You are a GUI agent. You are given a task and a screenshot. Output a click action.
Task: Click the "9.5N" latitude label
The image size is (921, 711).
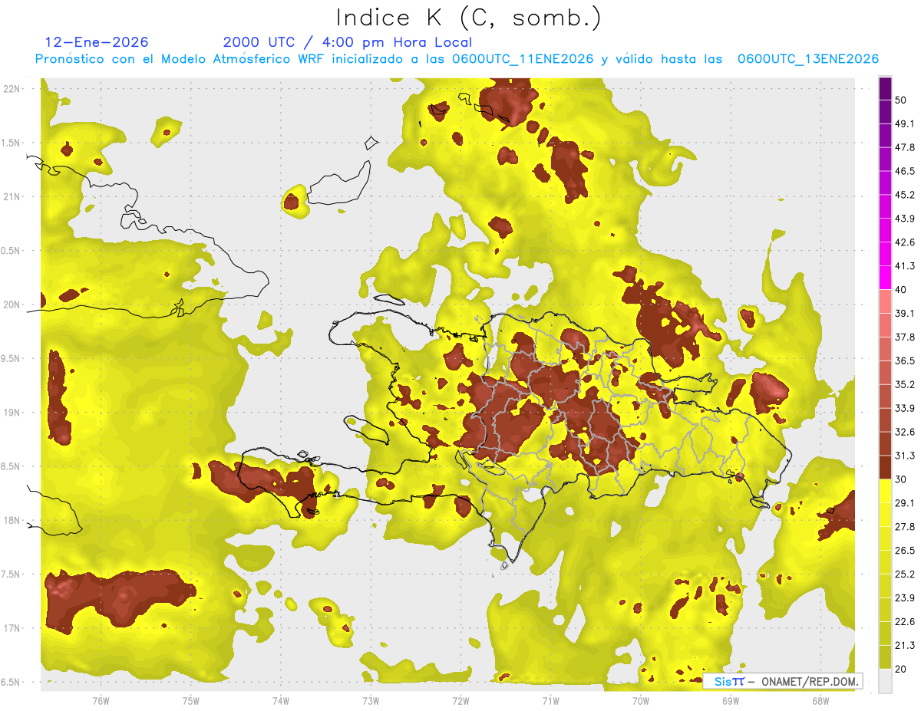10,358
